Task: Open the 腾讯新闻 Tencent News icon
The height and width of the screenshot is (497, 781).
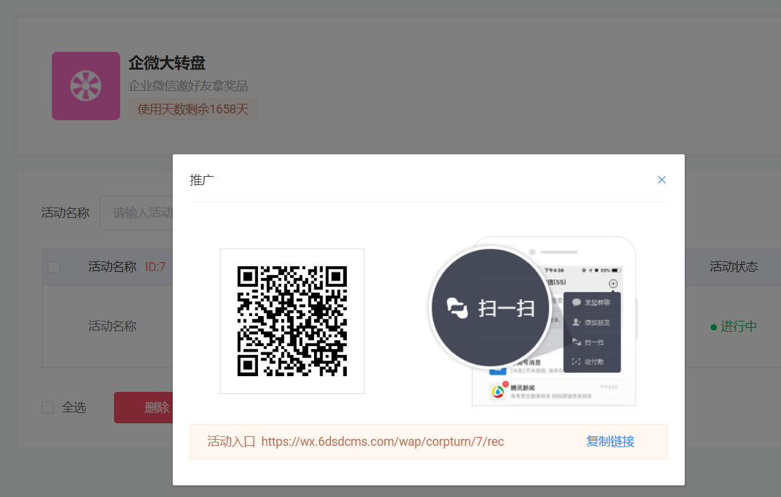Action: [x=497, y=390]
